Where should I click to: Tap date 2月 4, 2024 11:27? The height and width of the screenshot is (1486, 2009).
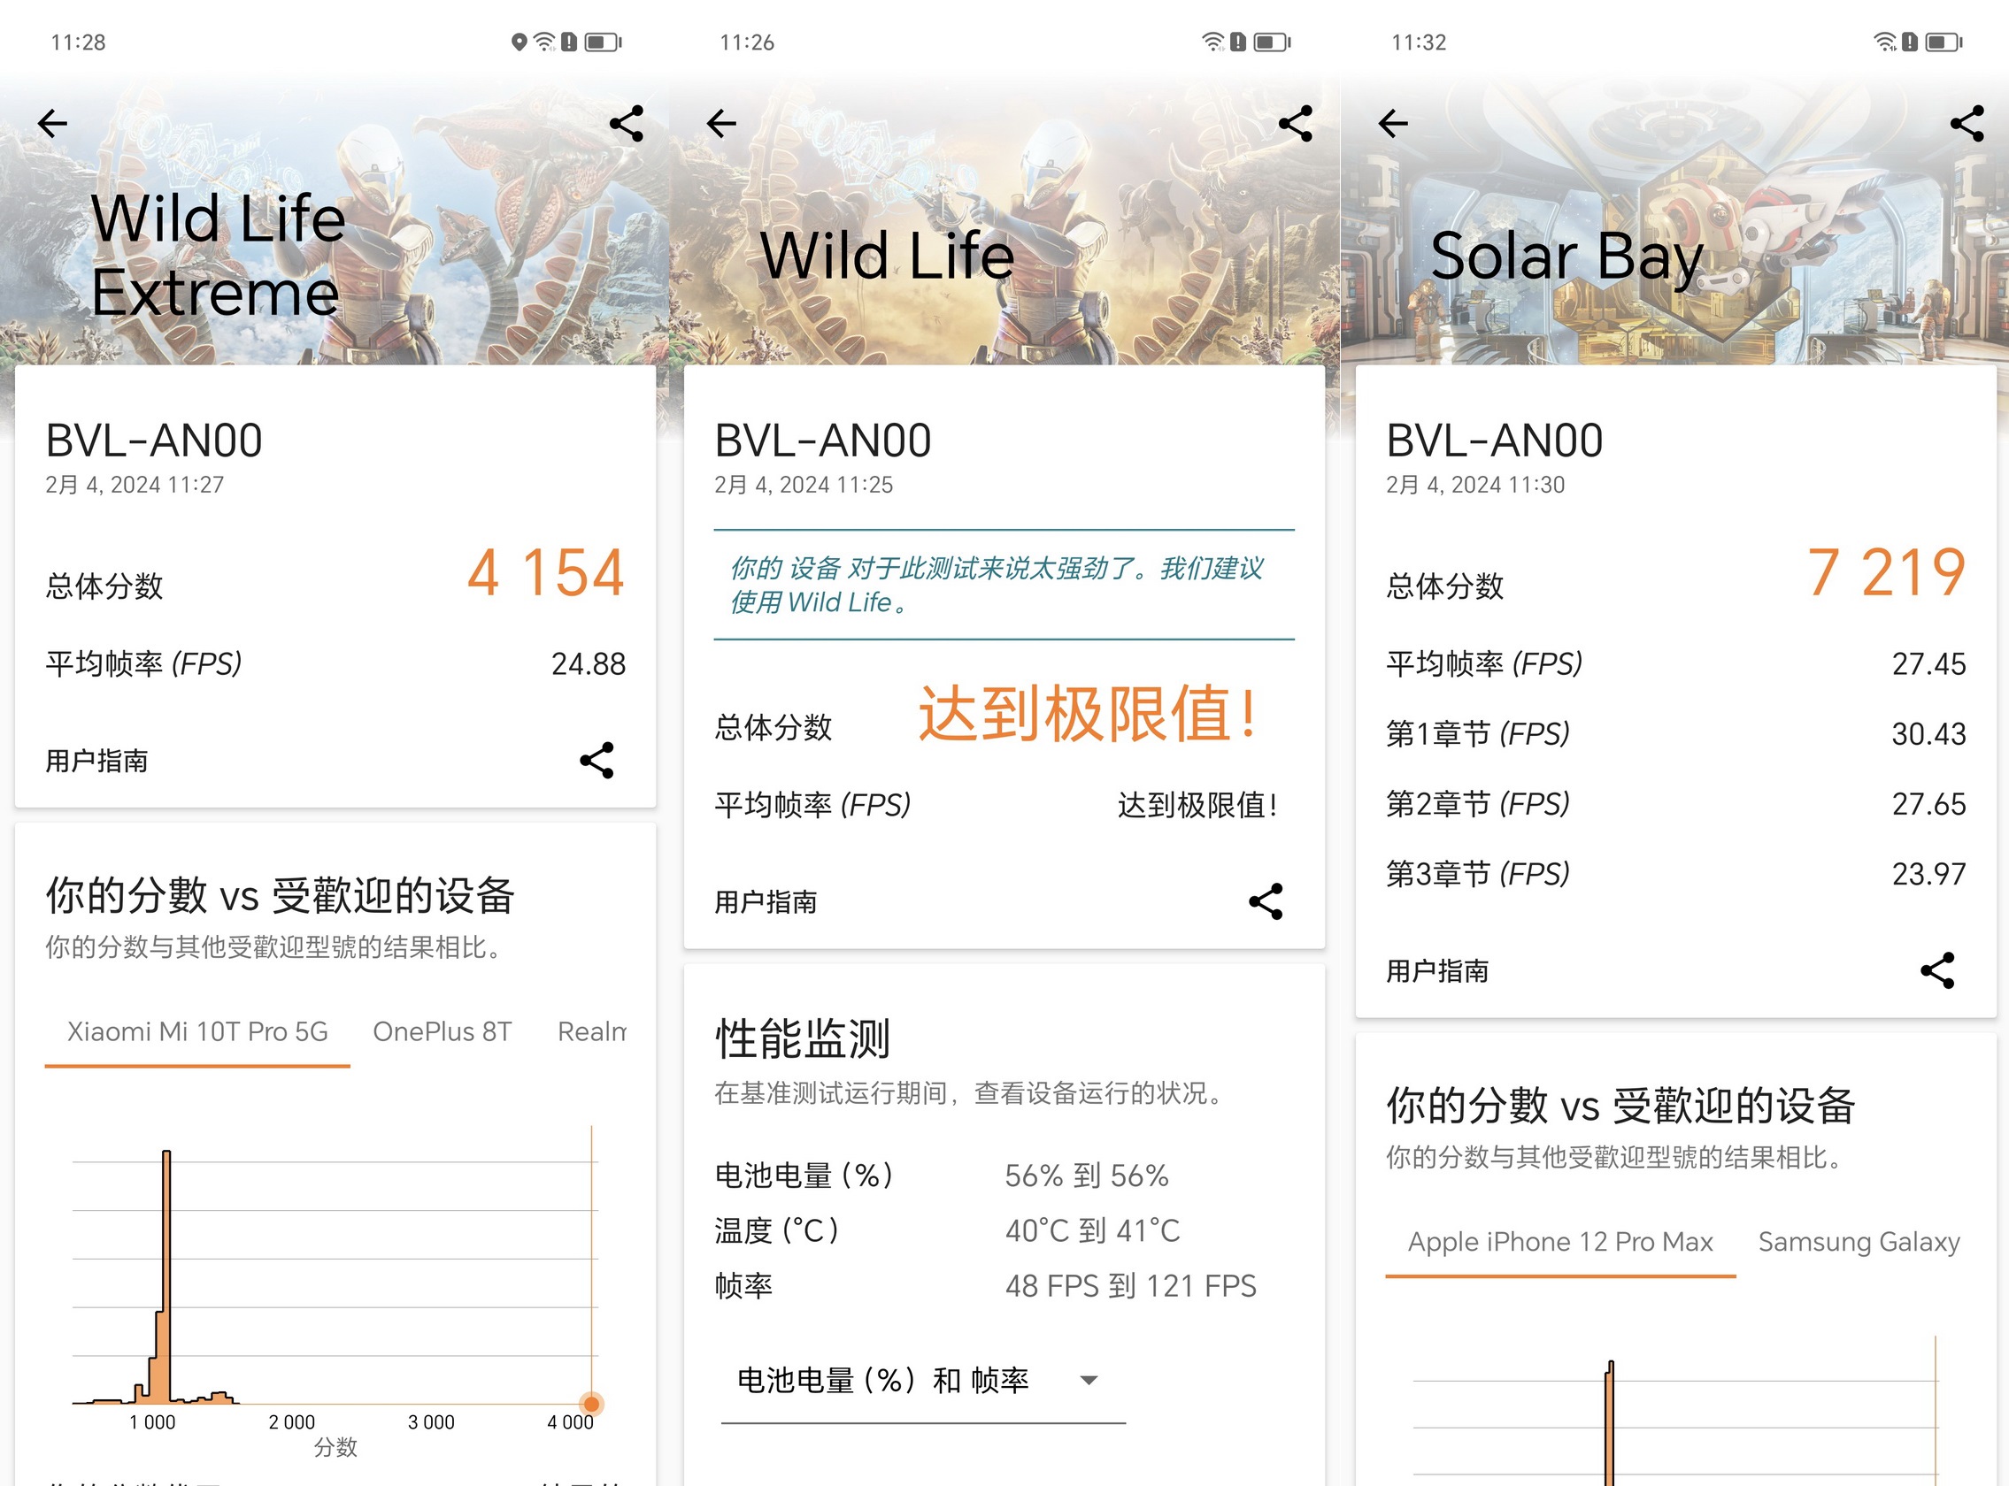point(135,485)
